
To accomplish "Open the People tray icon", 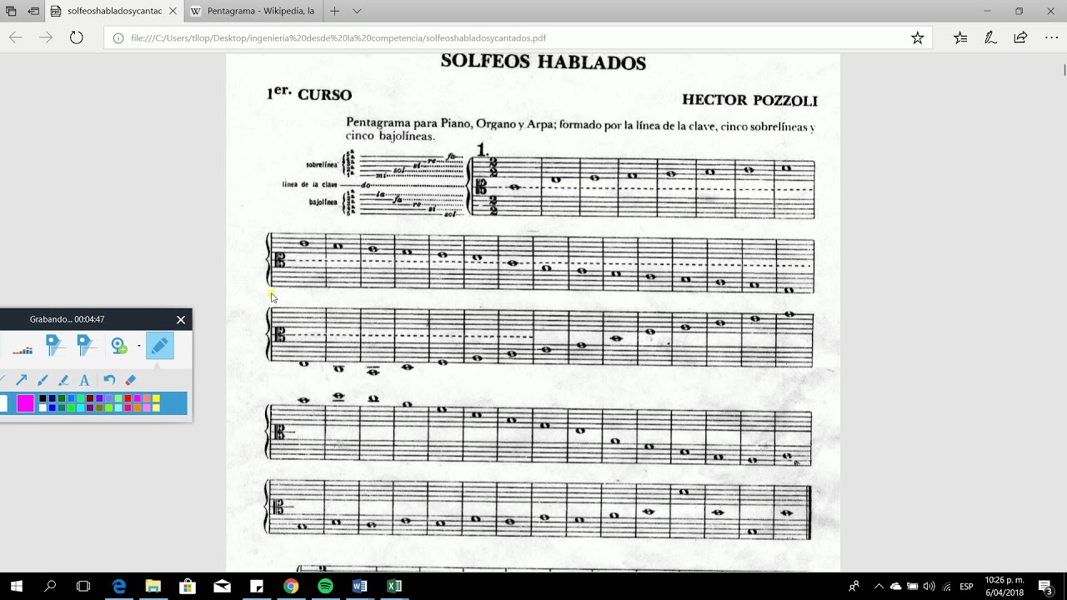I will point(854,586).
